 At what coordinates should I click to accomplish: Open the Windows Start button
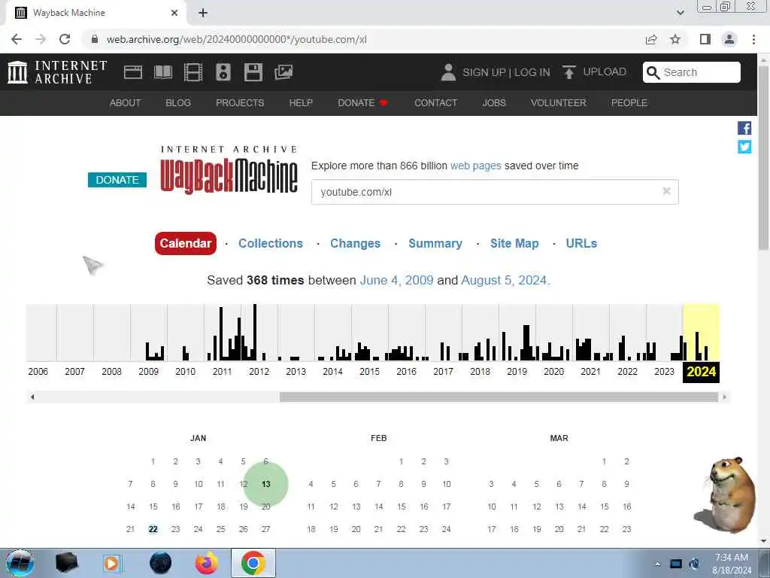20,563
